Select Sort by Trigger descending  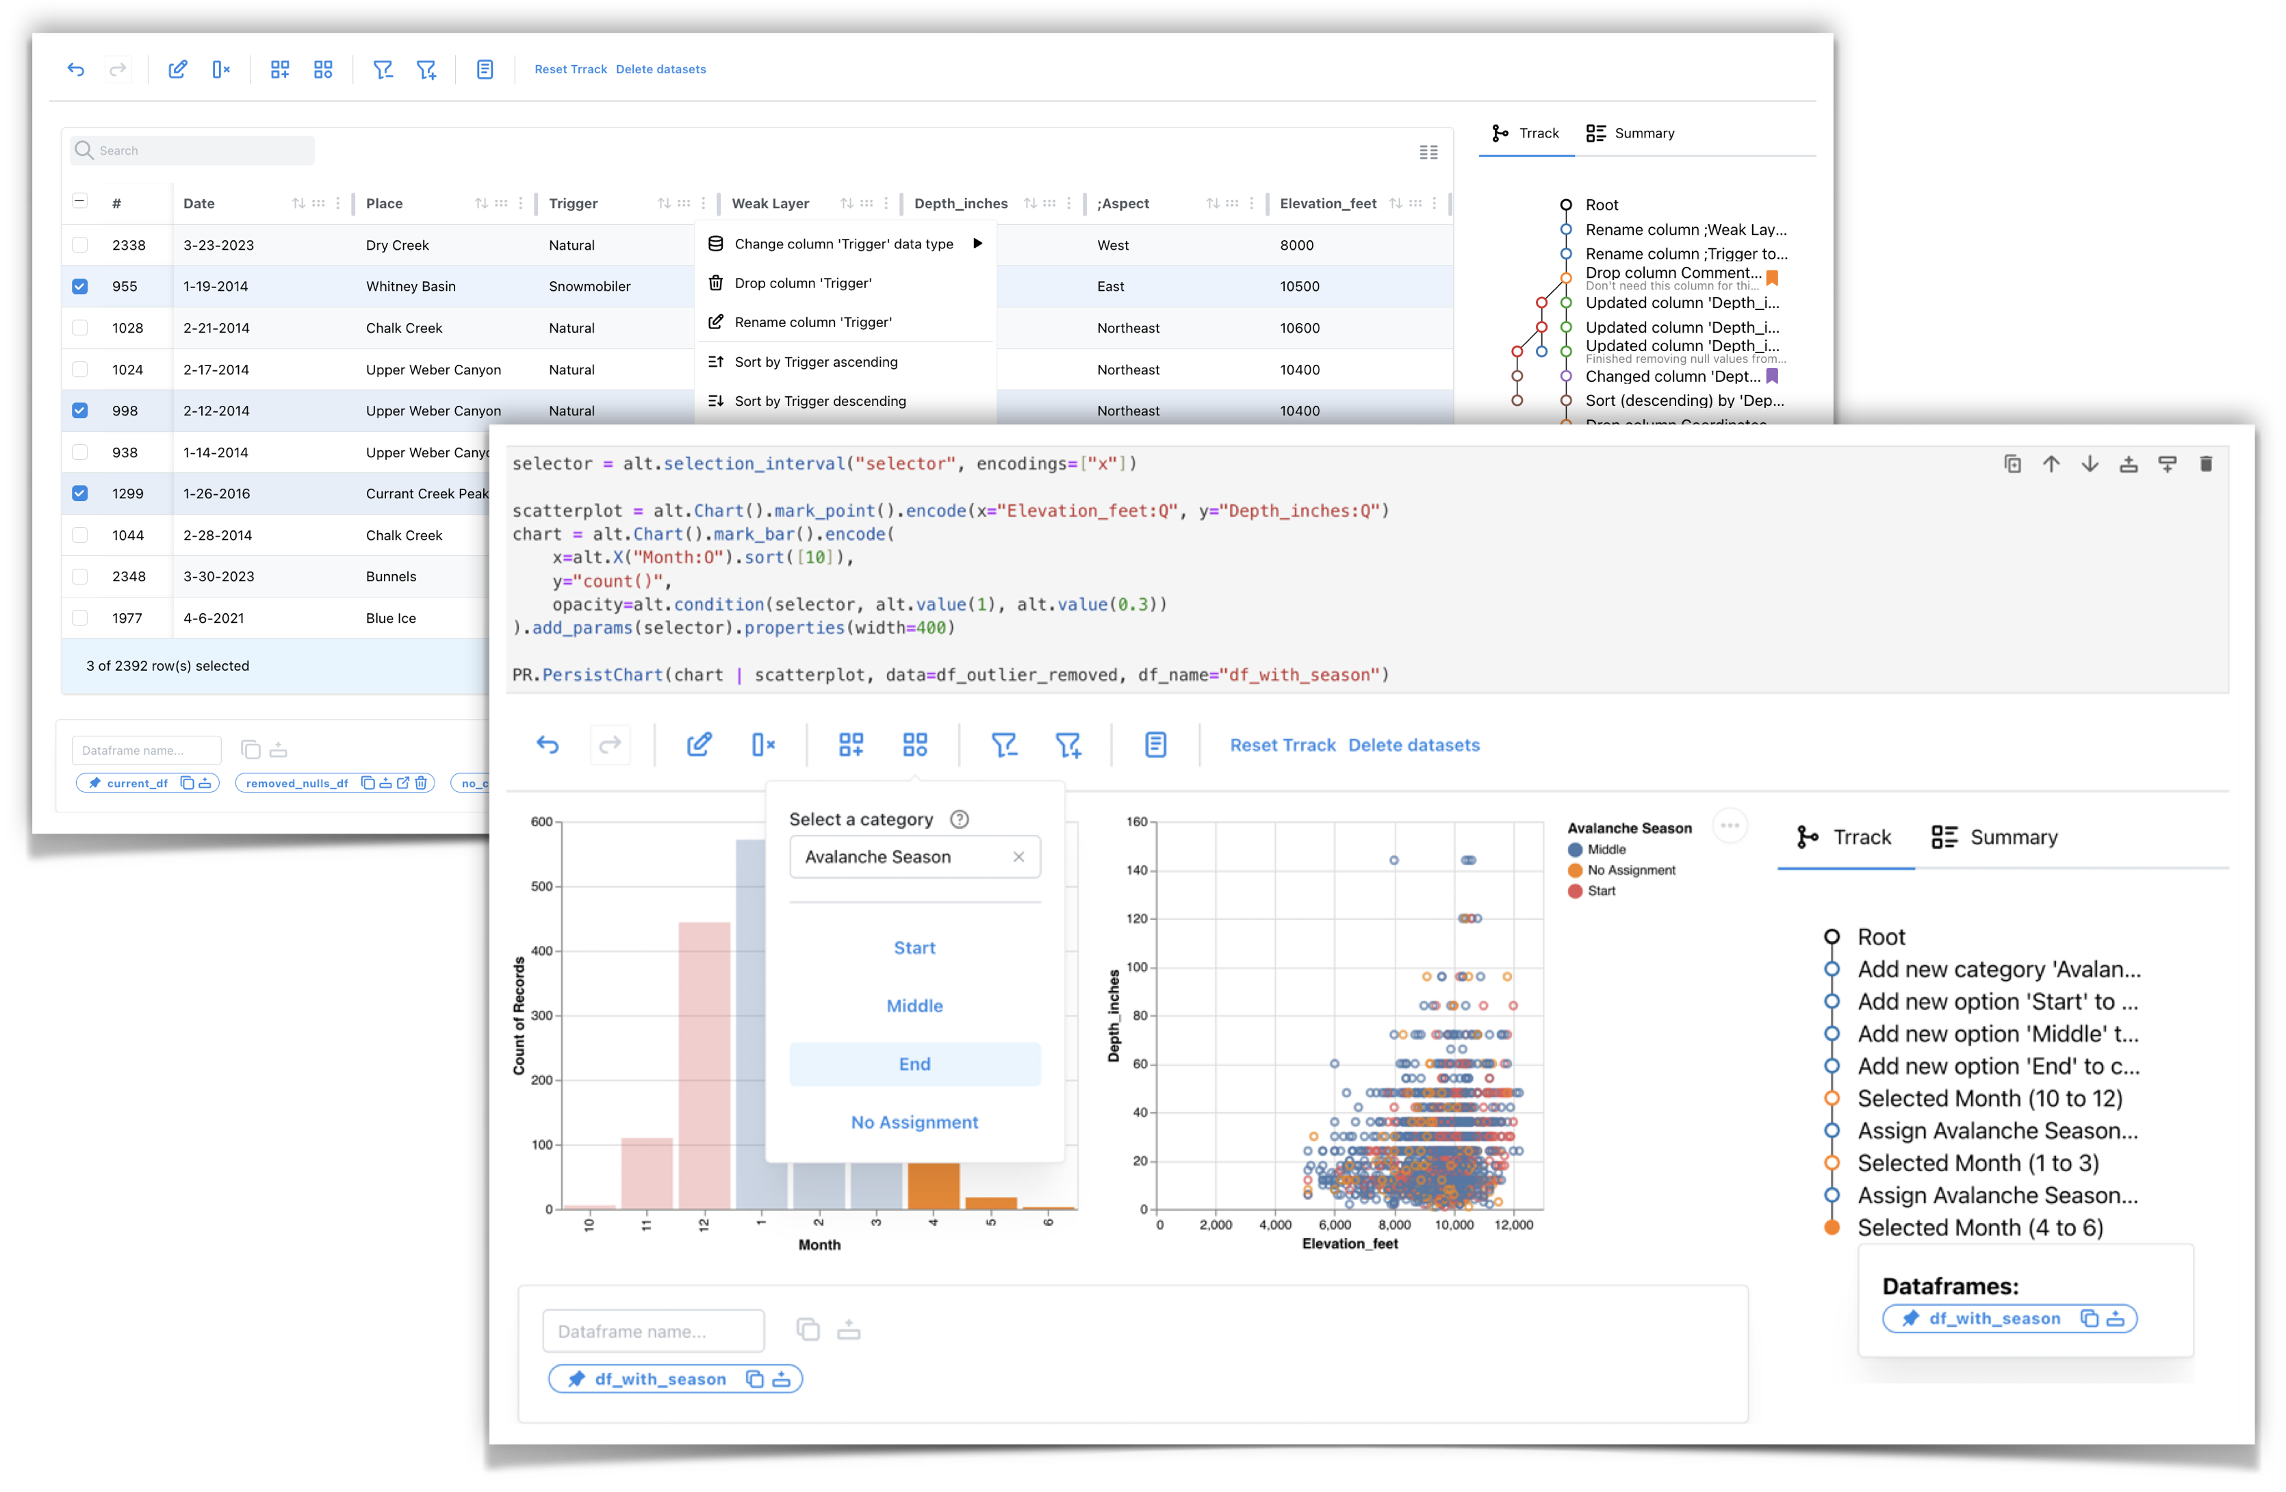[x=845, y=402]
